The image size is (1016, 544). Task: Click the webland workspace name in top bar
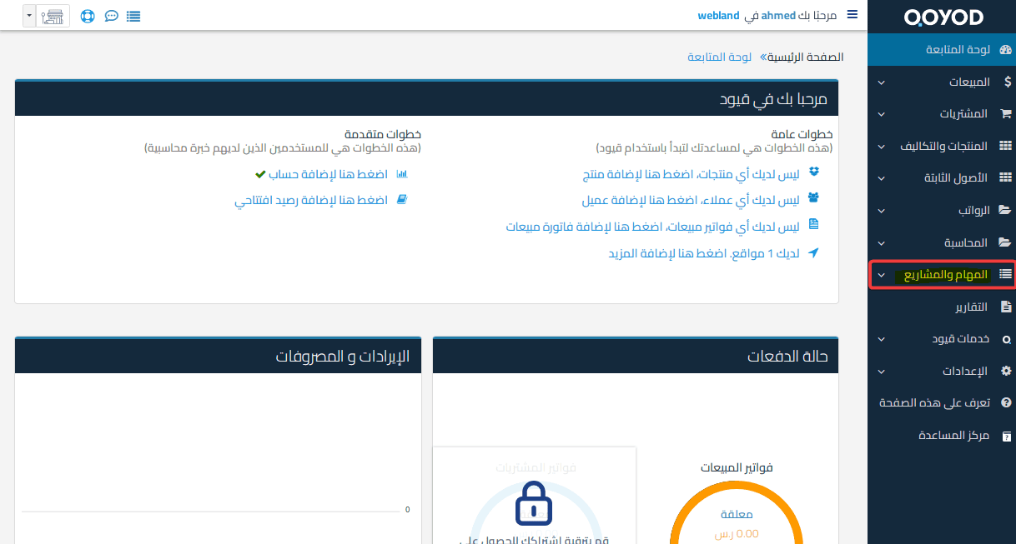[718, 14]
